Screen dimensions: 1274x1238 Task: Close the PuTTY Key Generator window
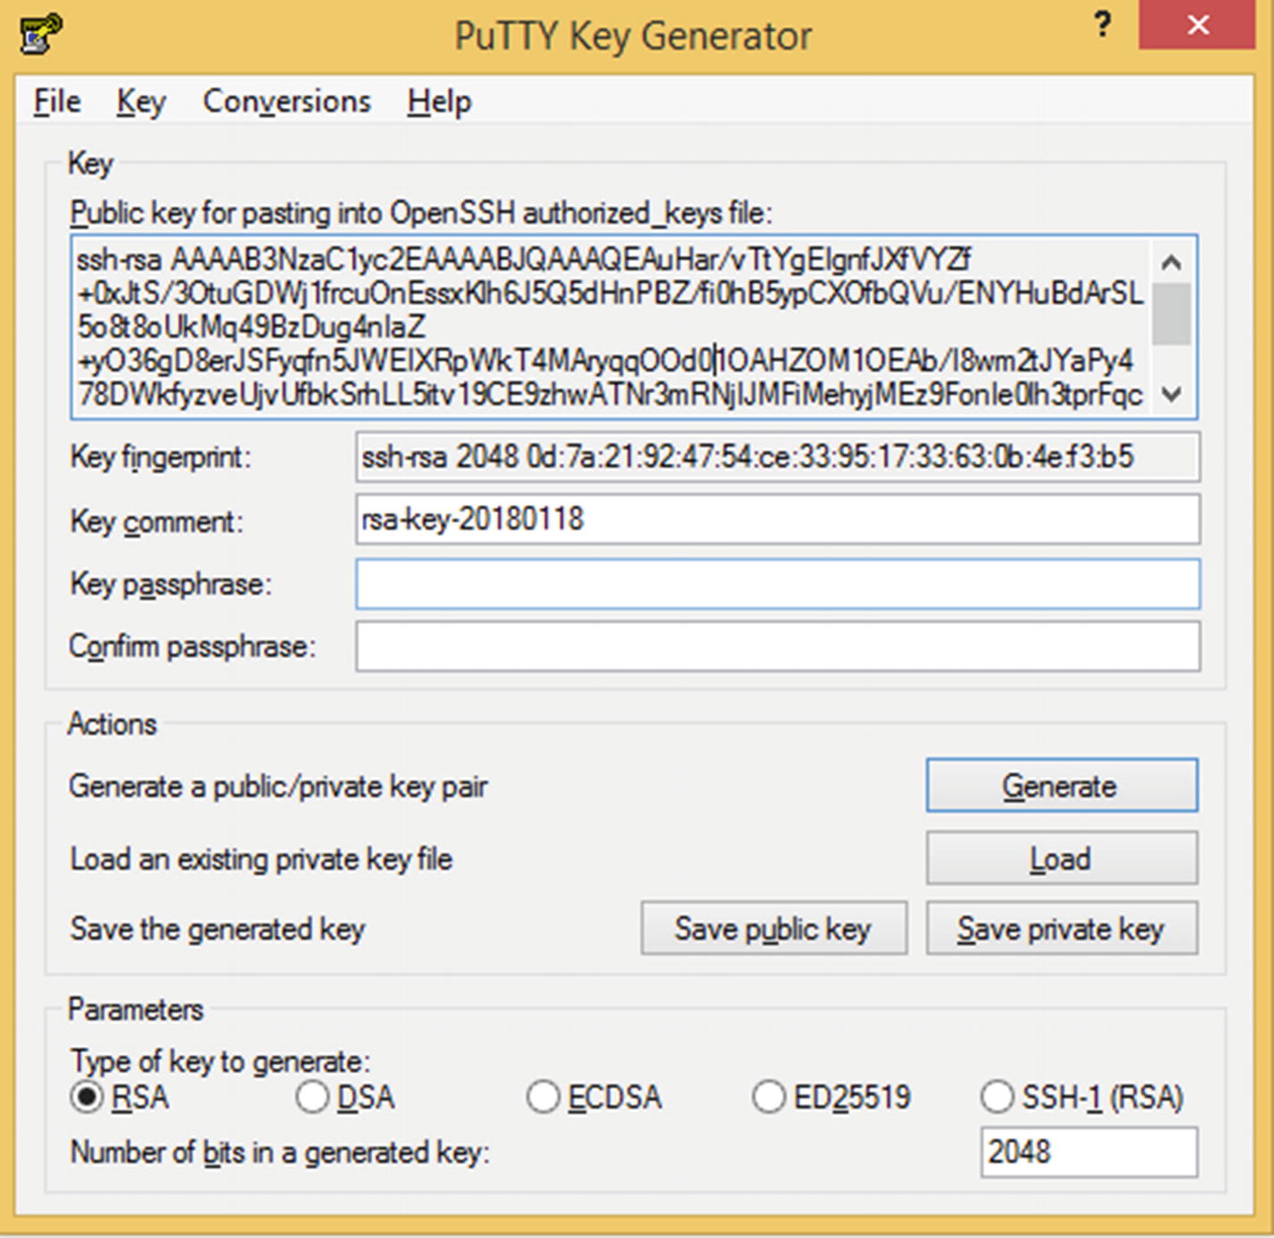tap(1197, 25)
